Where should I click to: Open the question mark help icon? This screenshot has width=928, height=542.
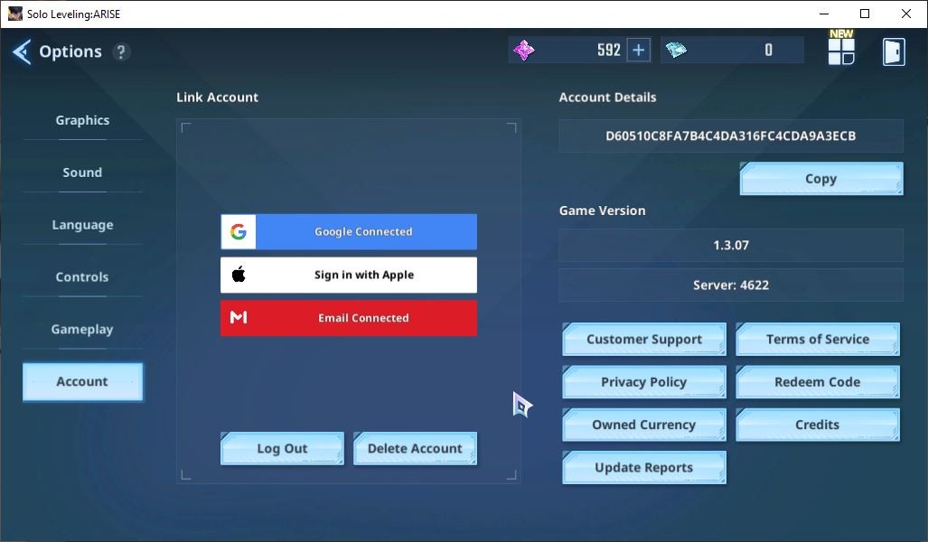click(121, 52)
